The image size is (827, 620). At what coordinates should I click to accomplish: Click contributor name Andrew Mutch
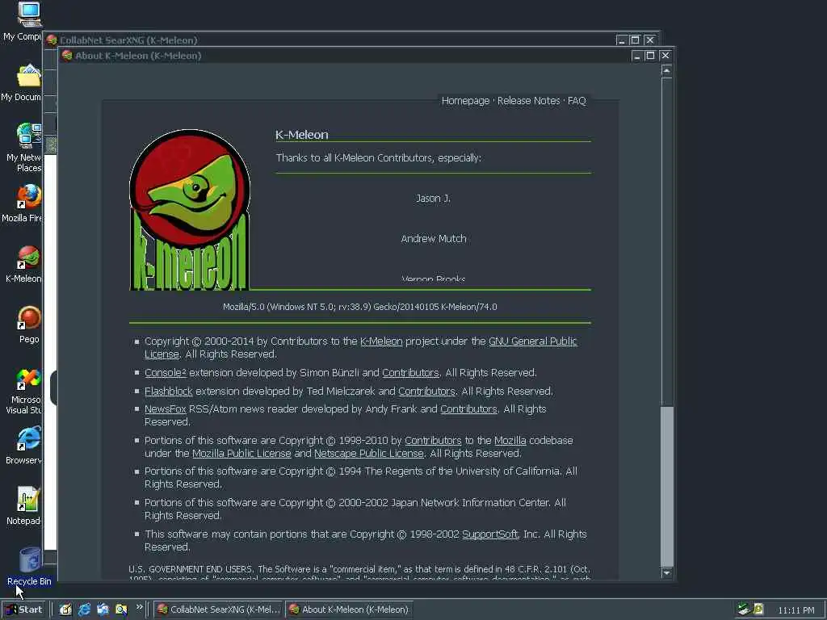pos(434,239)
